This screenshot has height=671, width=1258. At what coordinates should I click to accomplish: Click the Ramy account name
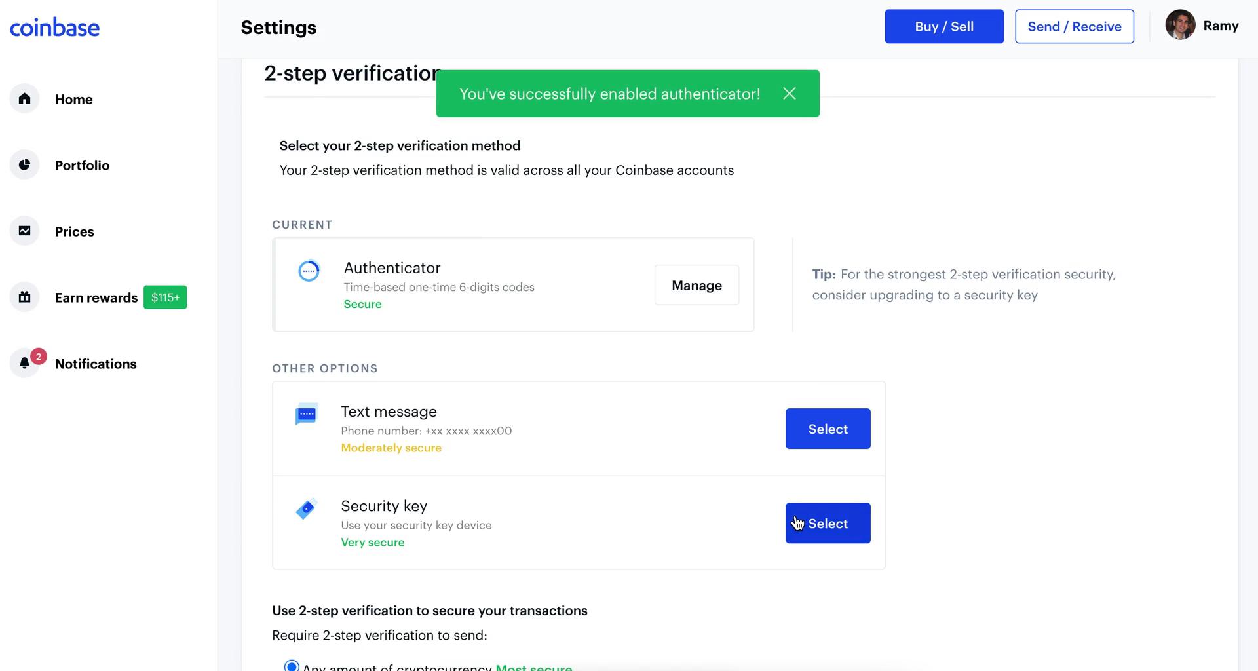pyautogui.click(x=1221, y=26)
